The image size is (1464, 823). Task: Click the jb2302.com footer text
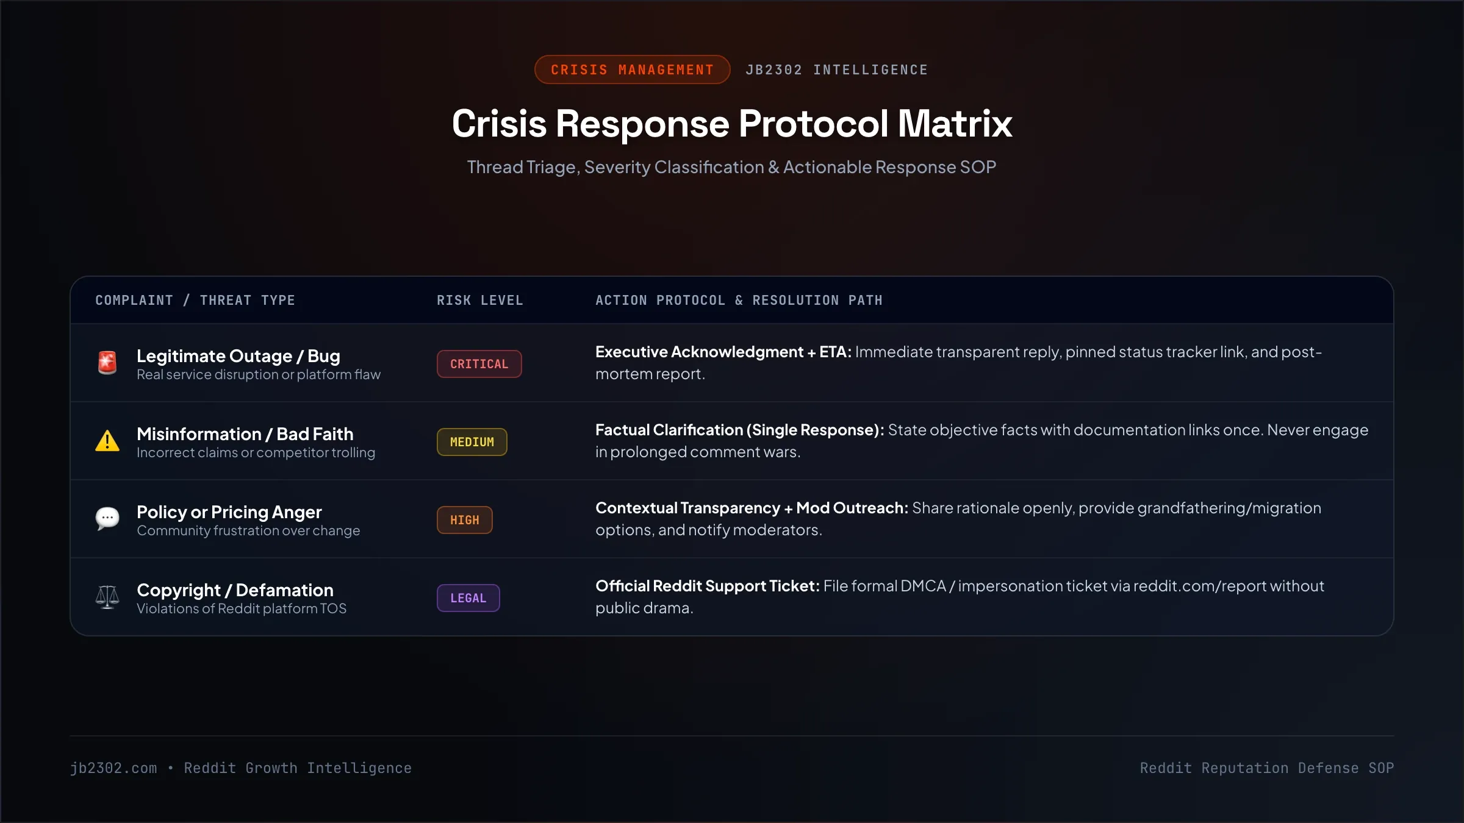click(x=113, y=768)
